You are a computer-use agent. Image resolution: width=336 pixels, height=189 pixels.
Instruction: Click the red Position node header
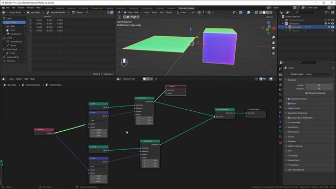[44, 130]
